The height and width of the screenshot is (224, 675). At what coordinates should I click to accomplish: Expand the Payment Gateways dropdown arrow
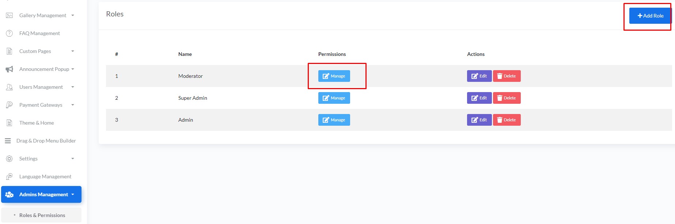click(73, 105)
